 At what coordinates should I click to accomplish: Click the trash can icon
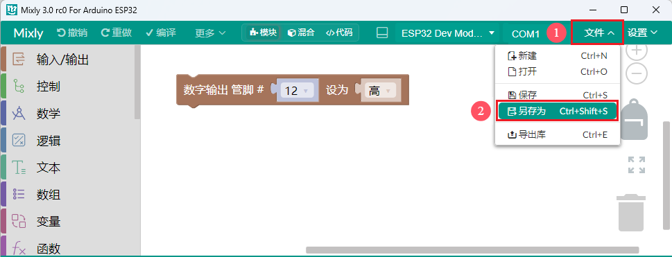631,213
